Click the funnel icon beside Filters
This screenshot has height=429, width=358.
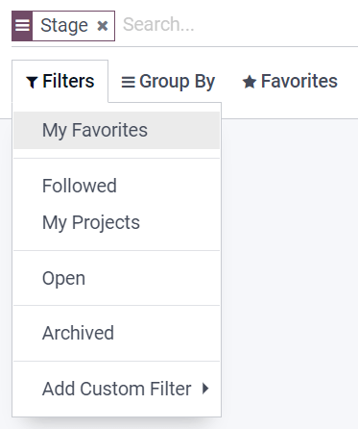[32, 82]
